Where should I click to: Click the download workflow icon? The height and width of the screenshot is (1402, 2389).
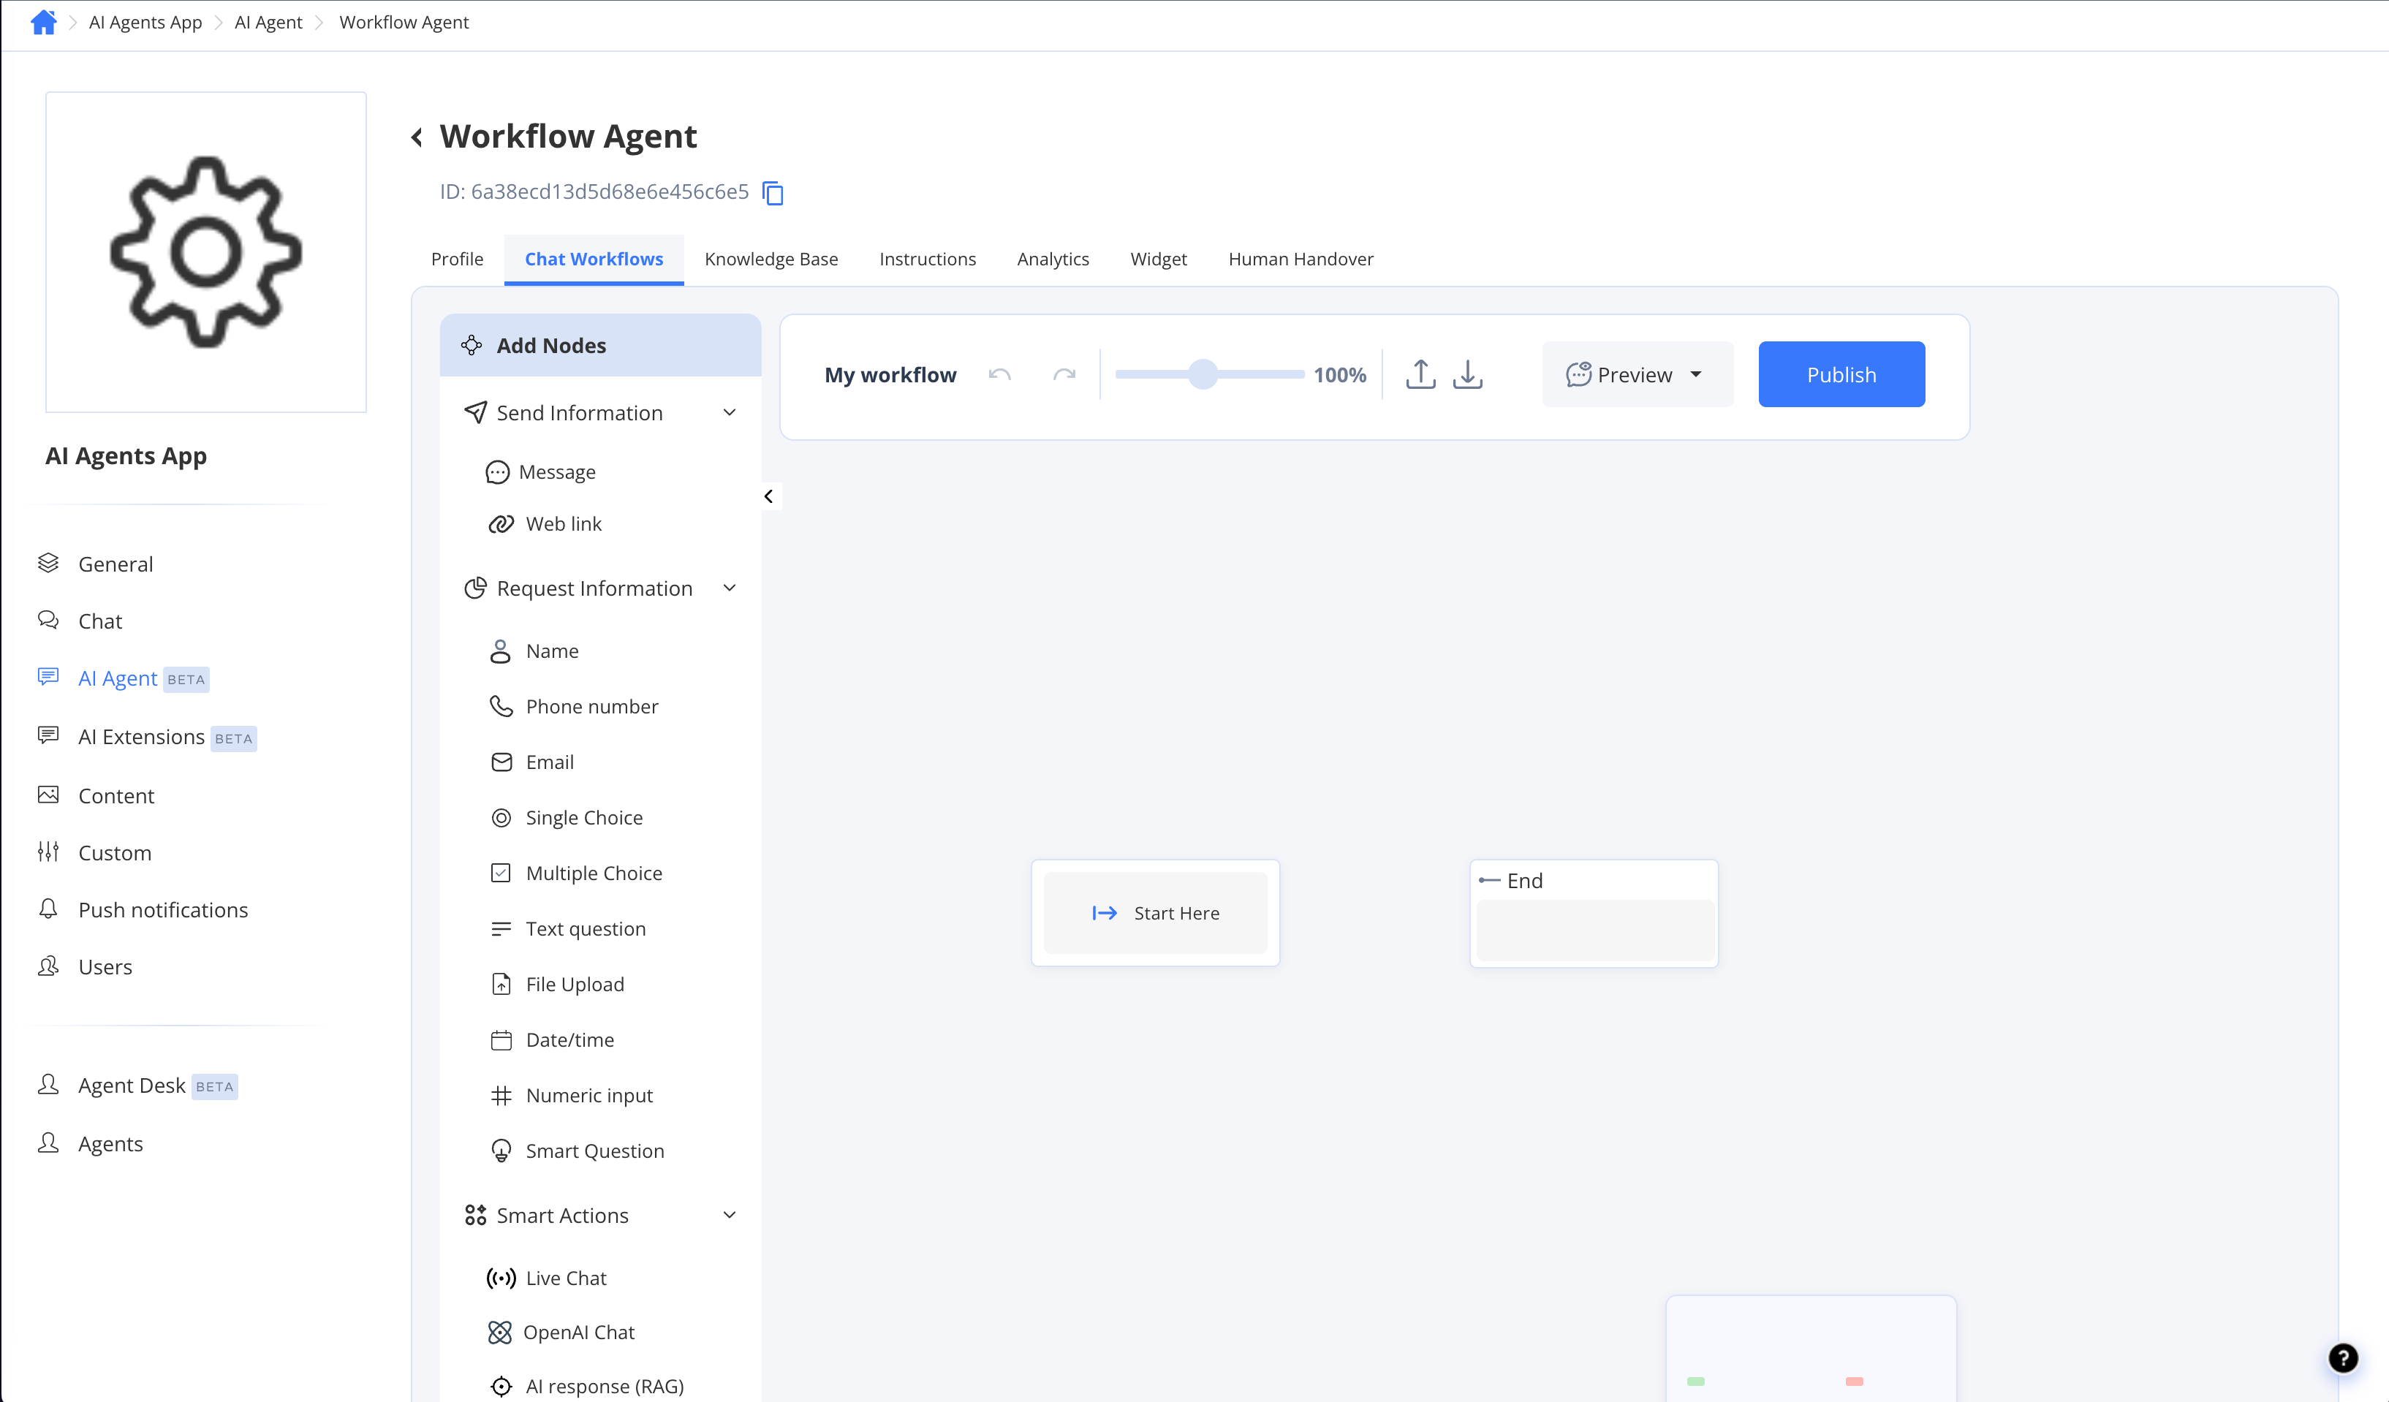pyautogui.click(x=1467, y=374)
